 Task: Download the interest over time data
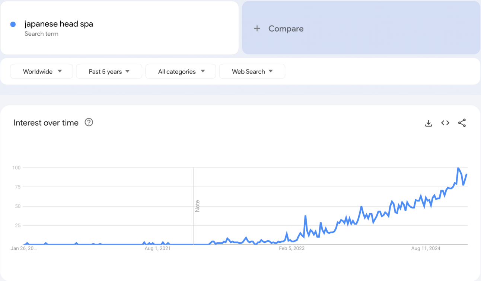tap(429, 123)
